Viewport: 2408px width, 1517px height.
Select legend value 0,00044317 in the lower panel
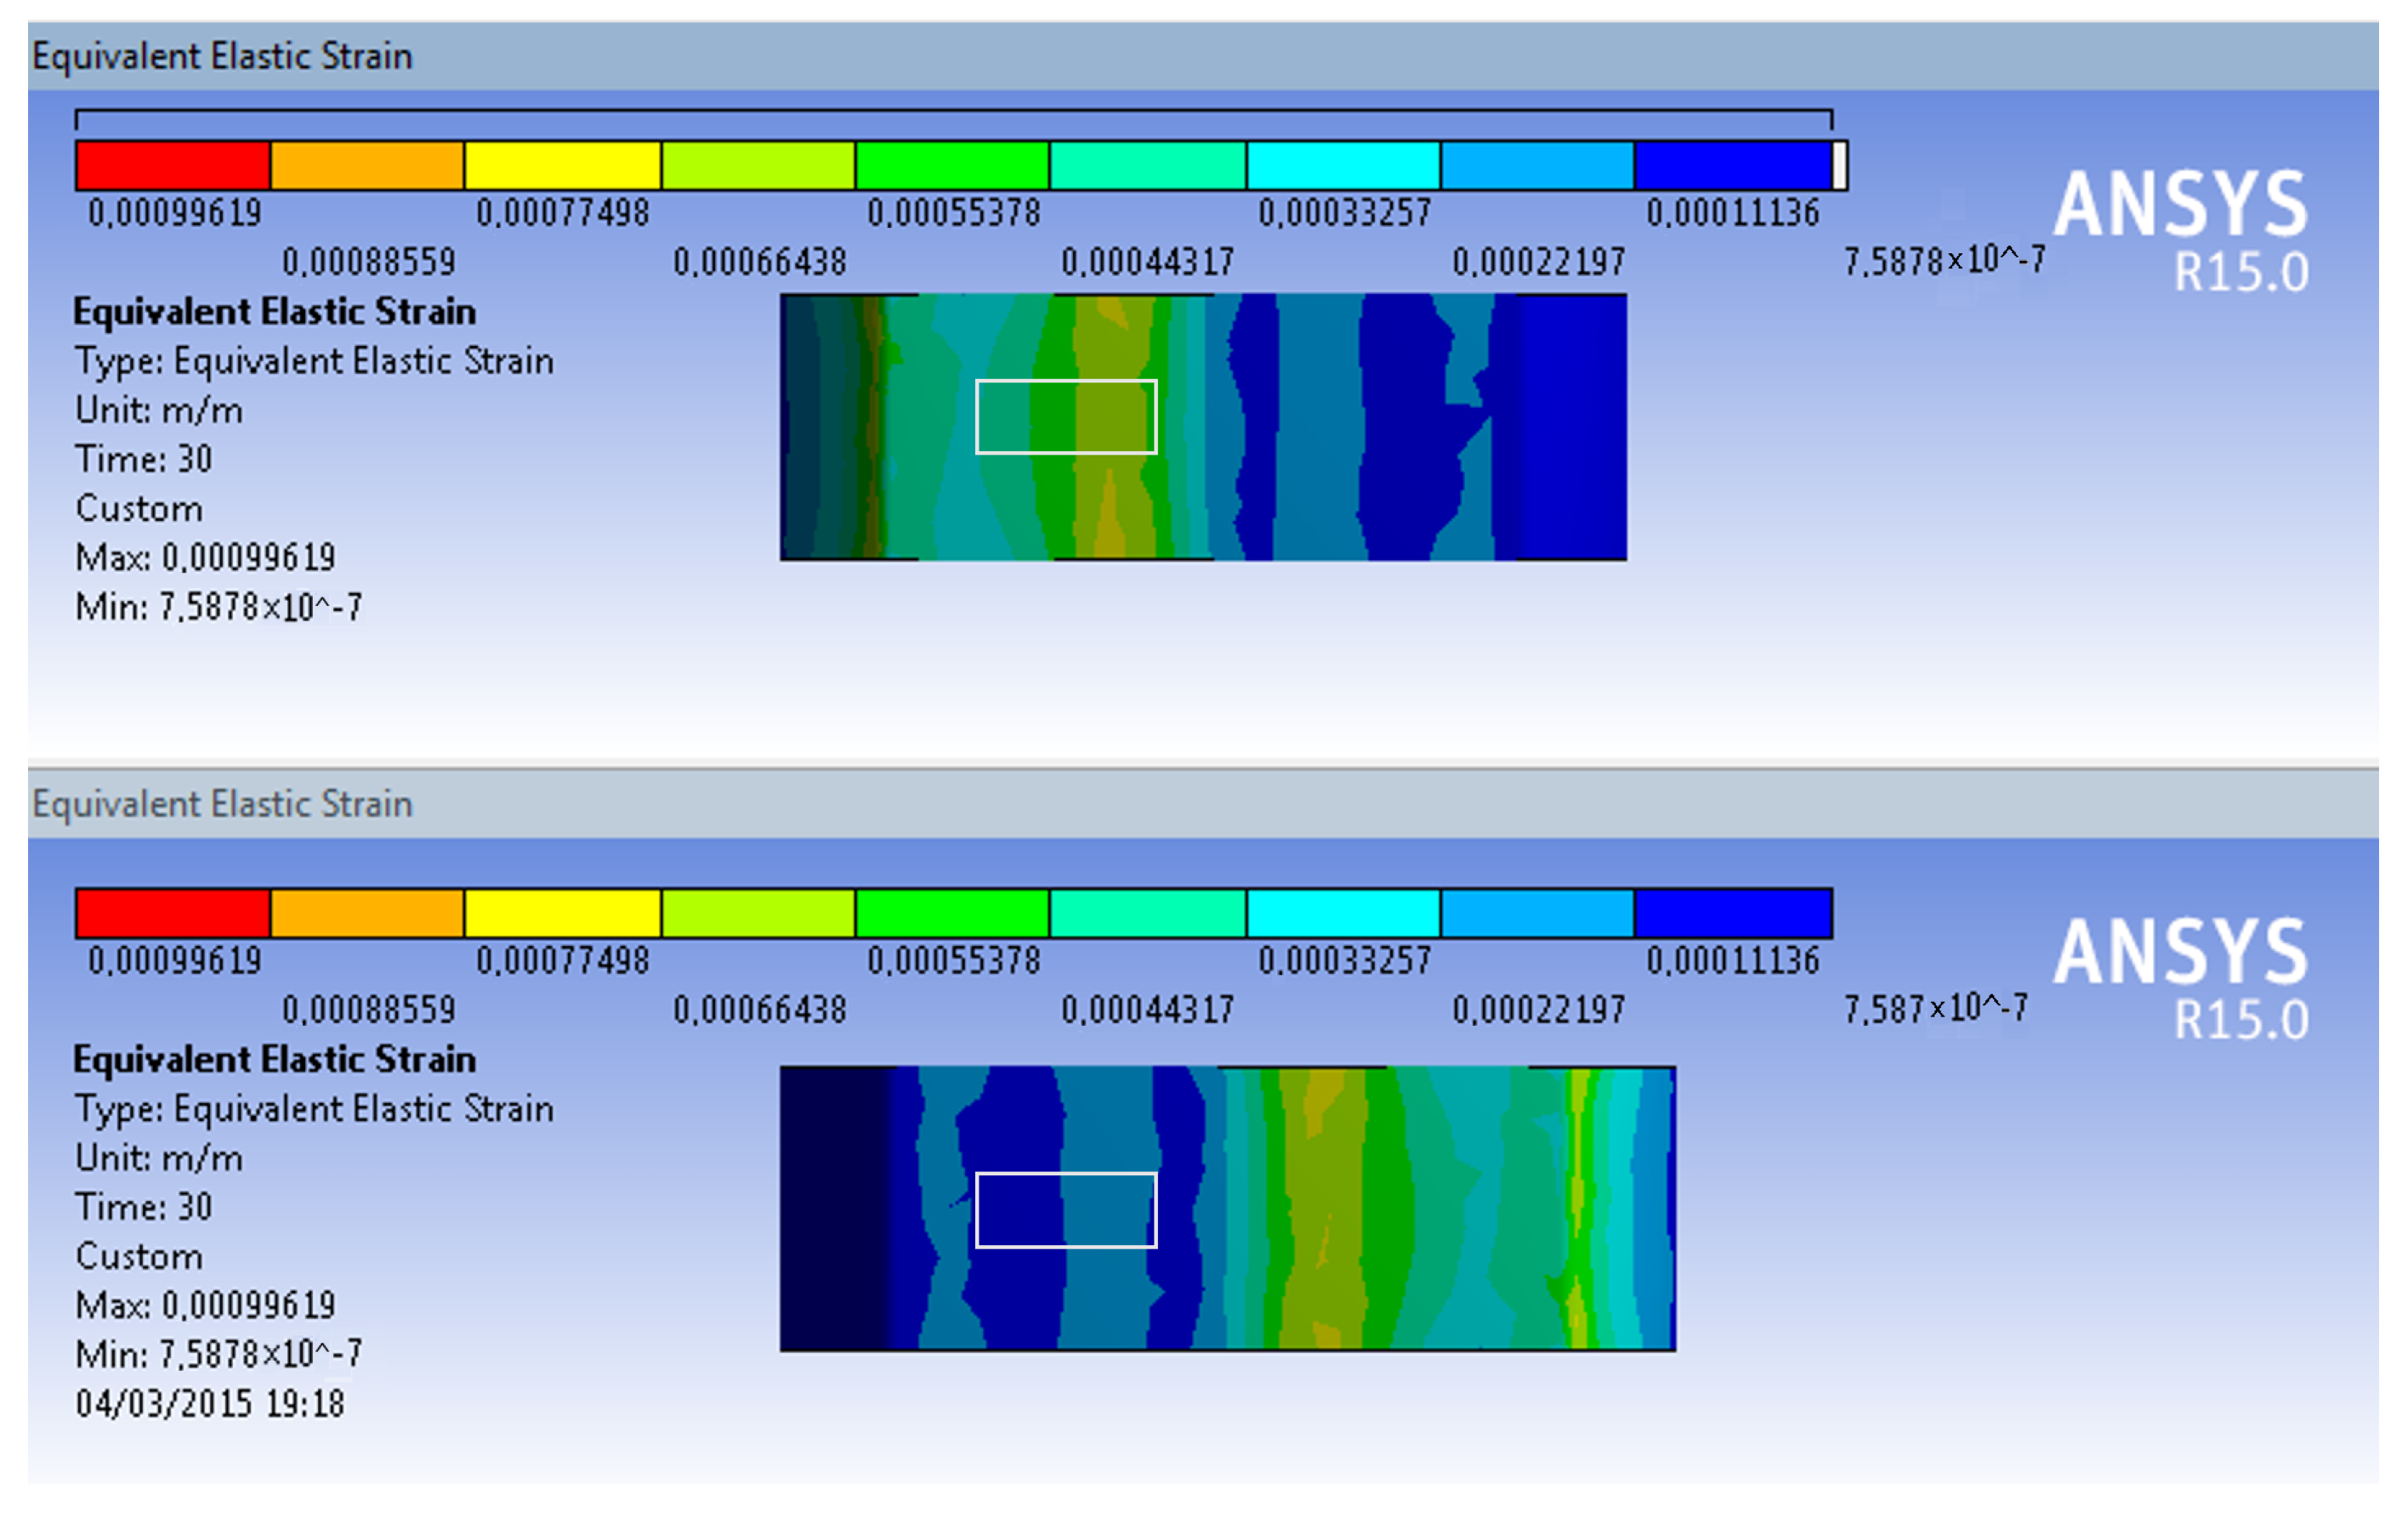(x=1148, y=1010)
